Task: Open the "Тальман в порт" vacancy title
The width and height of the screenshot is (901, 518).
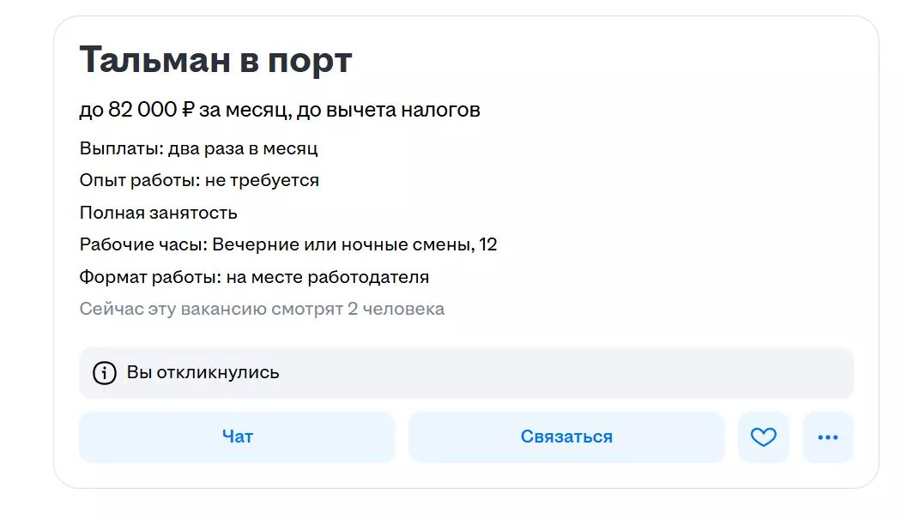Action: click(215, 61)
